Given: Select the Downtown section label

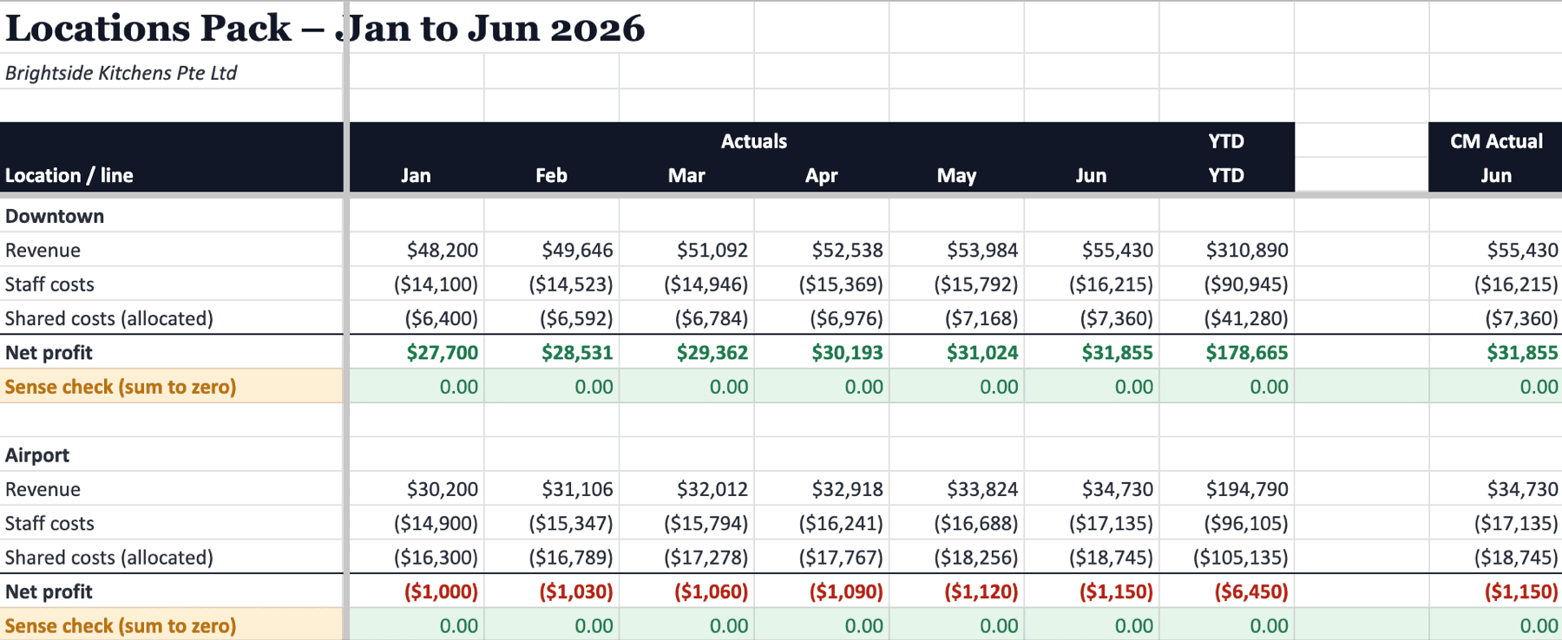Looking at the screenshot, I should [55, 216].
